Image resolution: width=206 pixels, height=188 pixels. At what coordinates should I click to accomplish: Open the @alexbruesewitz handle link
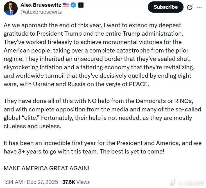pyautogui.click(x=41, y=12)
